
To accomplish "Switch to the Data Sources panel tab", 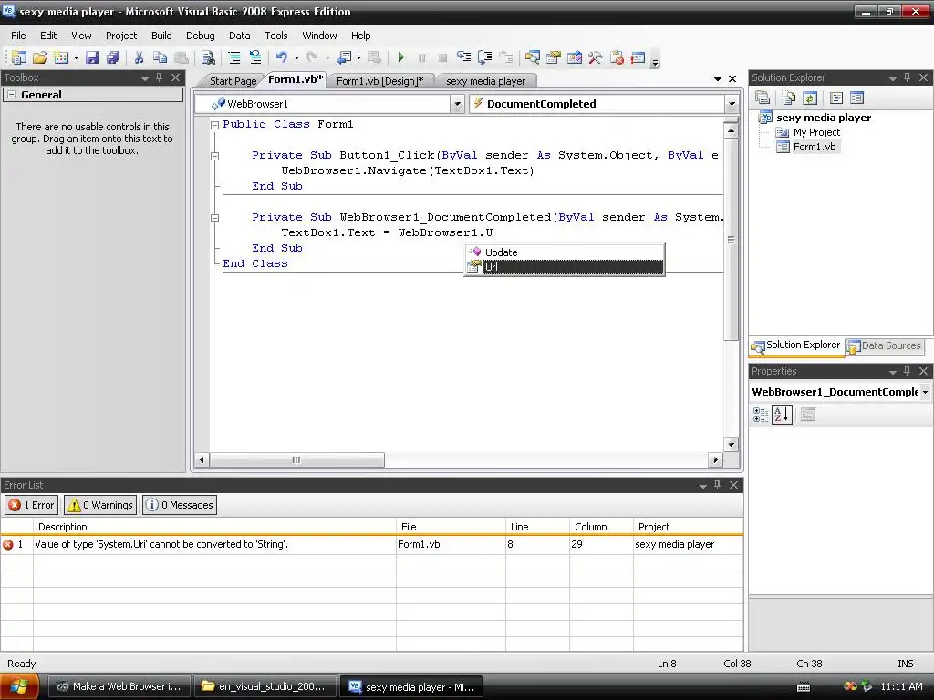I will coord(885,345).
